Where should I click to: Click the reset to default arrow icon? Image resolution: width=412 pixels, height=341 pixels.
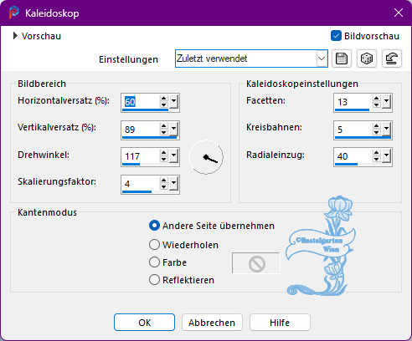tap(392, 59)
